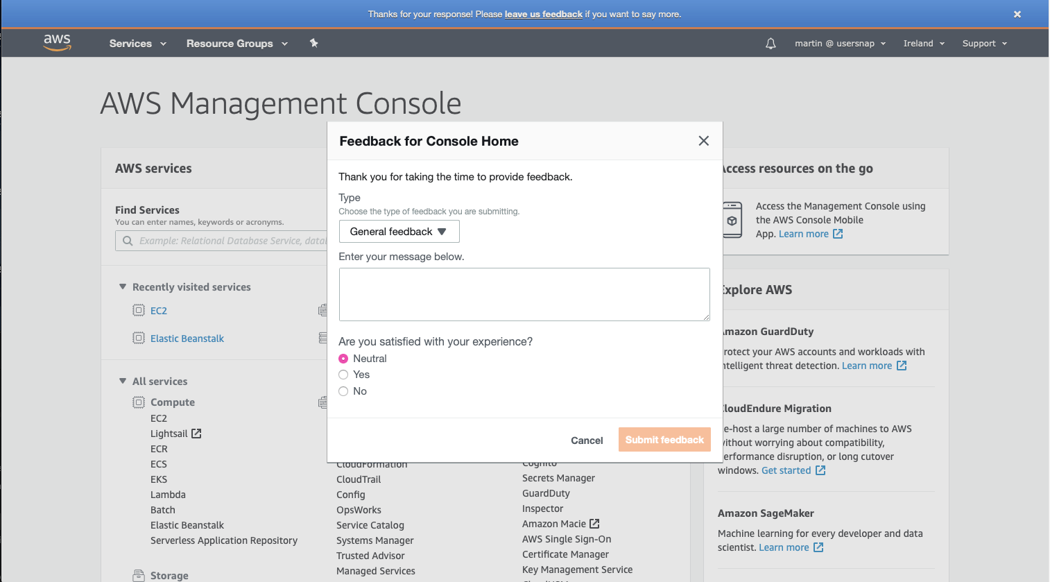Click external link icon after SageMaker Learn more
The image size is (1050, 582).
pos(818,547)
